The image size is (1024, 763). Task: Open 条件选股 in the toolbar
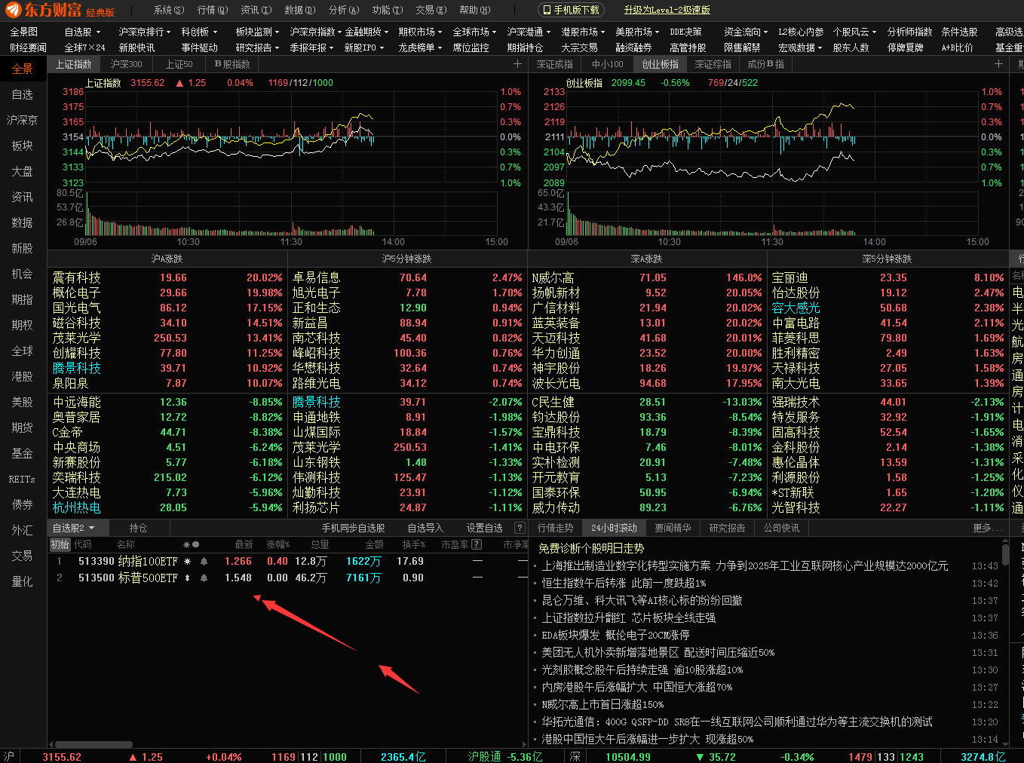959,32
